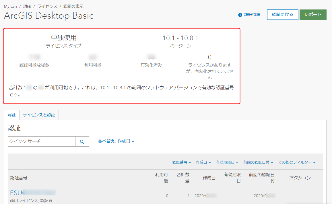Click the 認証可能な総数 label

click(34, 65)
